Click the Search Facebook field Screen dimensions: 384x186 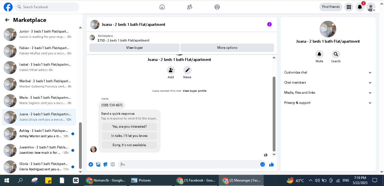[x=47, y=7]
